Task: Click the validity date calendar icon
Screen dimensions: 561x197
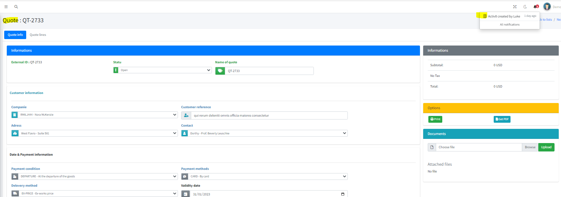Action: click(x=186, y=194)
